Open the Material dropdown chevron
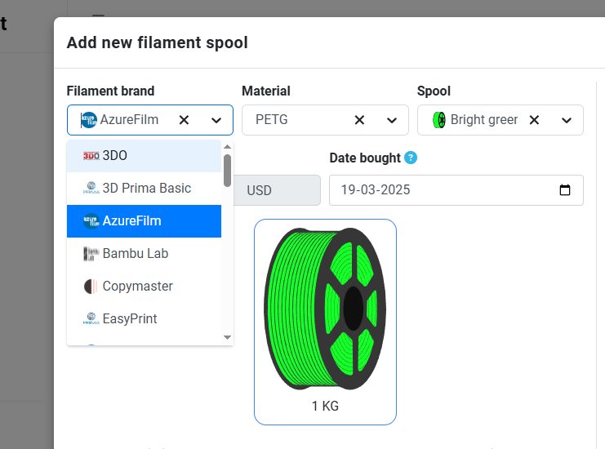The height and width of the screenshot is (449, 605). tap(392, 120)
